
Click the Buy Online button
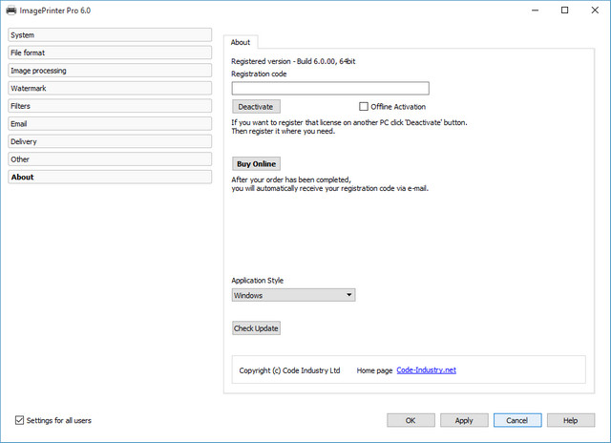[256, 164]
